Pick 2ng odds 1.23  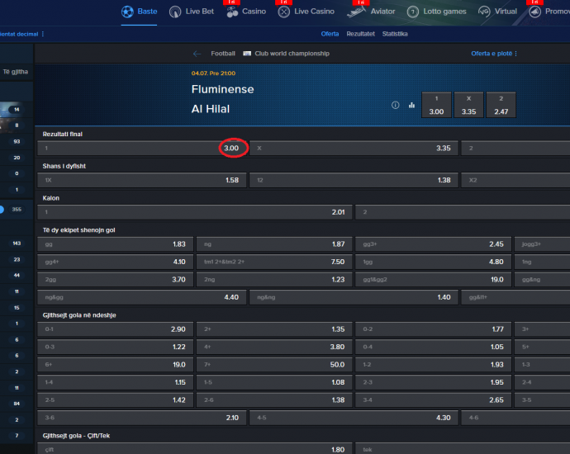coord(274,280)
